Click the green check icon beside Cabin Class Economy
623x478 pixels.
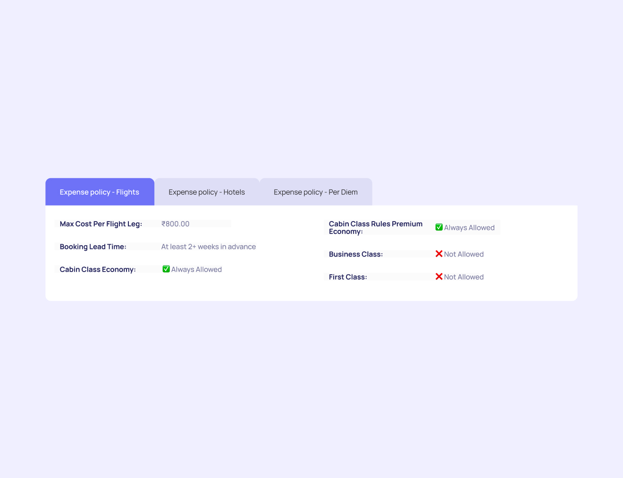(166, 269)
